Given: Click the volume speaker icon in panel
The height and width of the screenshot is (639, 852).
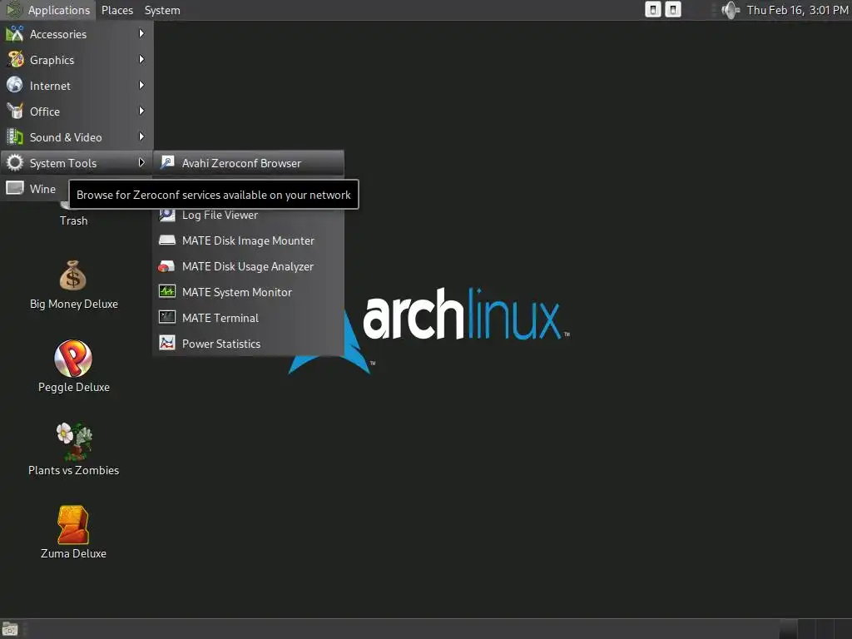Looking at the screenshot, I should pos(731,10).
